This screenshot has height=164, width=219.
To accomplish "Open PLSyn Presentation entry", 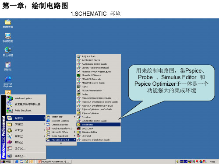I will tap(99, 91).
